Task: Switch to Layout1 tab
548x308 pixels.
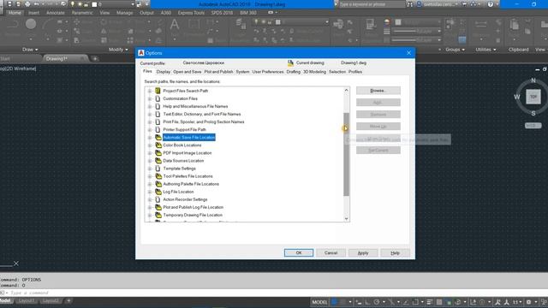Action: (27, 300)
